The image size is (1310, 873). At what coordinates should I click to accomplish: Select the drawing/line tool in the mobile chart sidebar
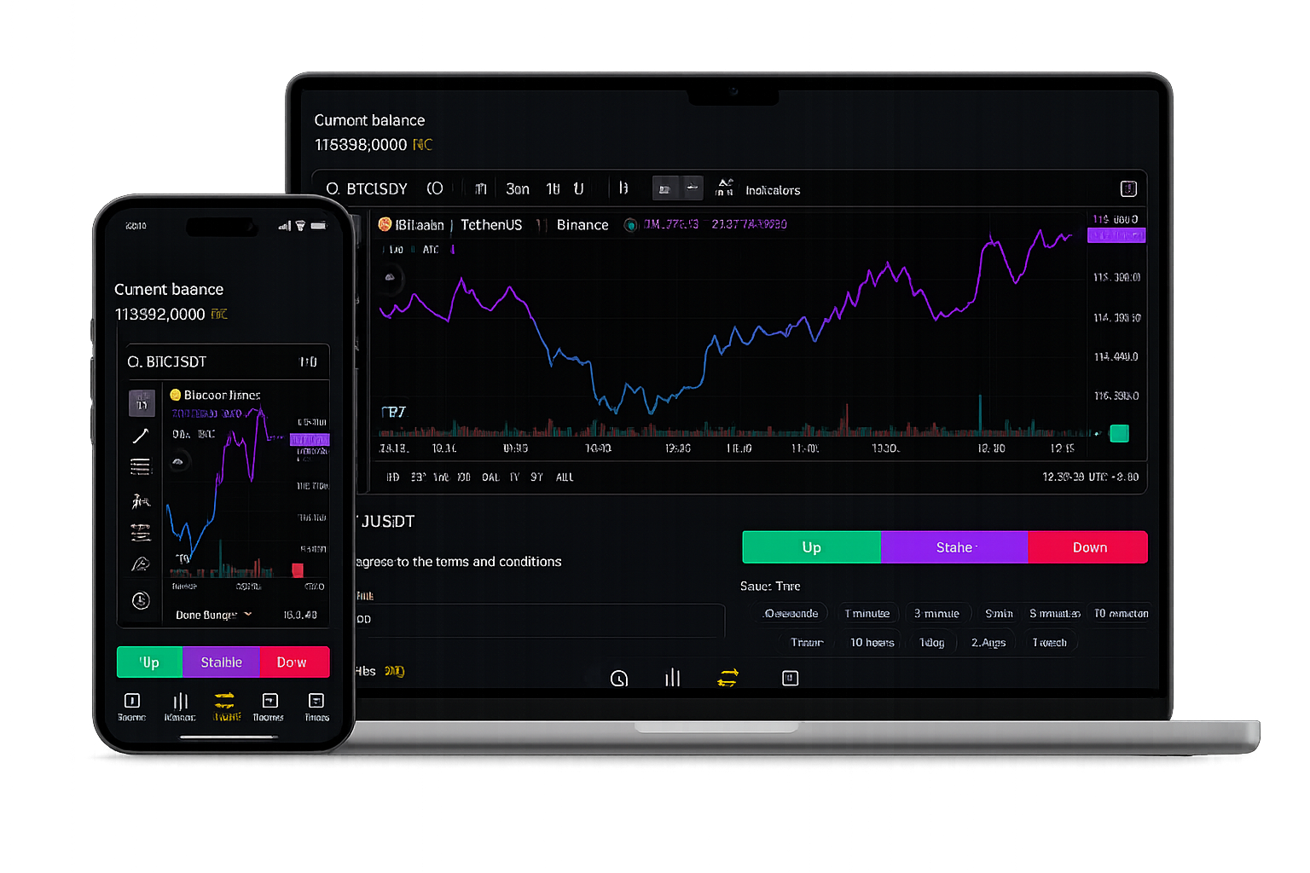tap(141, 435)
